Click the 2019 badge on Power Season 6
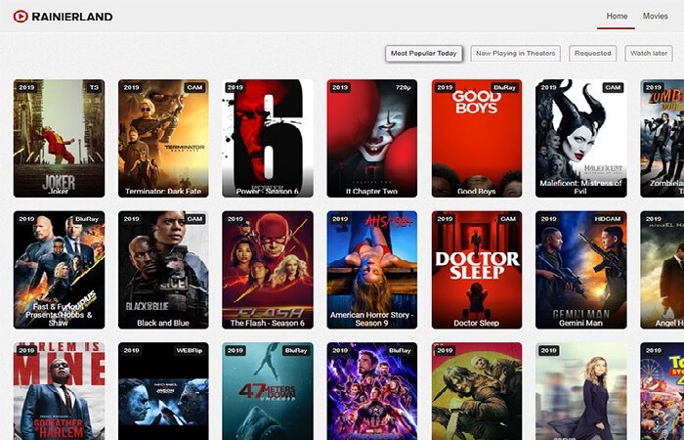The height and width of the screenshot is (440, 684). click(x=235, y=87)
